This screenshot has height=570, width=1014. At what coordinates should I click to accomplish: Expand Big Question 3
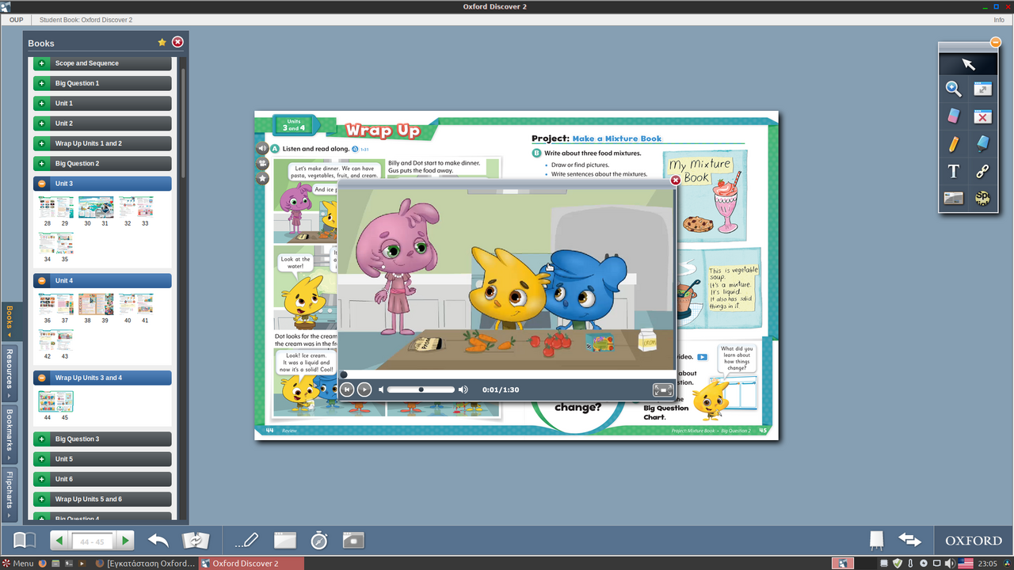point(102,439)
